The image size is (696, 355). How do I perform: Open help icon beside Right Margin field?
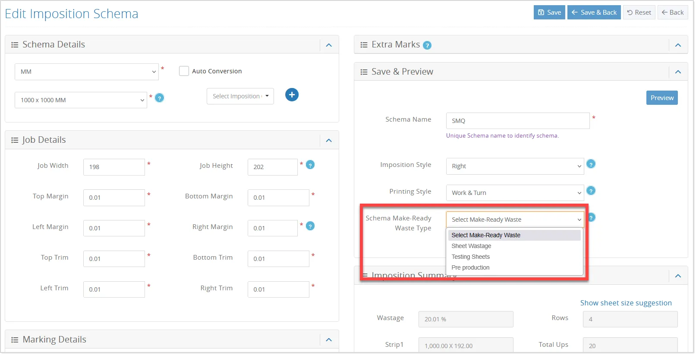(x=310, y=226)
